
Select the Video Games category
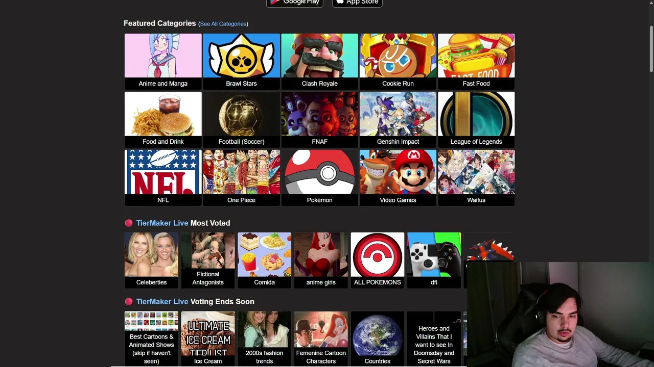[x=398, y=177]
